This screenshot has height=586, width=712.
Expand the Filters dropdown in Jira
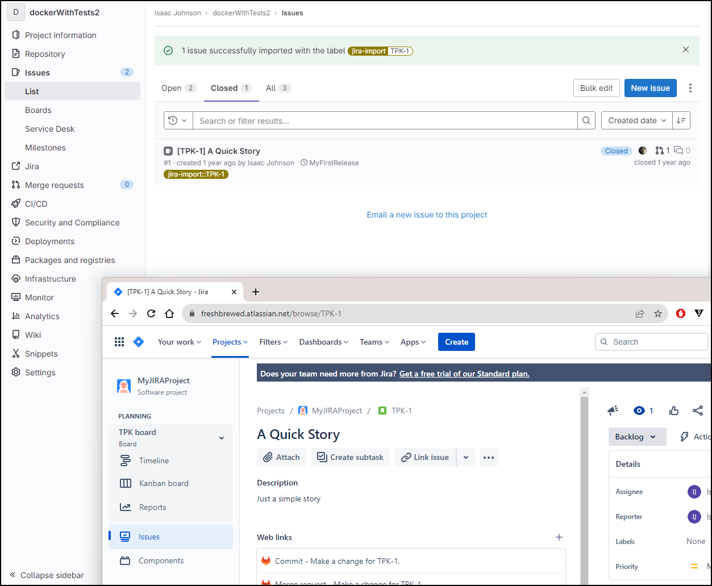(x=273, y=342)
